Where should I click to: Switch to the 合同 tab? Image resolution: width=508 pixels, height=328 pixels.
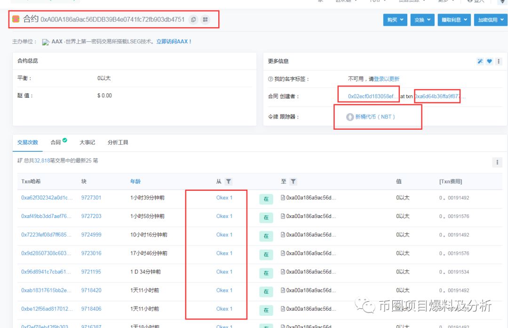(58, 142)
